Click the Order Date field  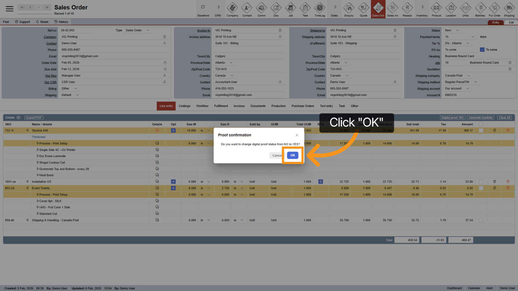pyautogui.click(x=113, y=63)
